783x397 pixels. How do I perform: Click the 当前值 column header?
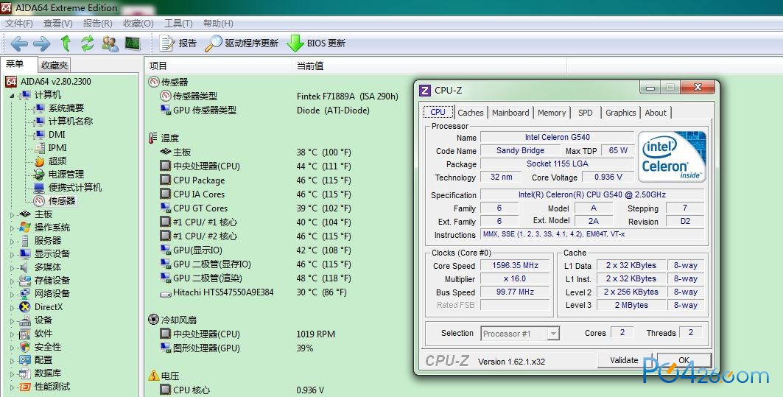pos(429,66)
